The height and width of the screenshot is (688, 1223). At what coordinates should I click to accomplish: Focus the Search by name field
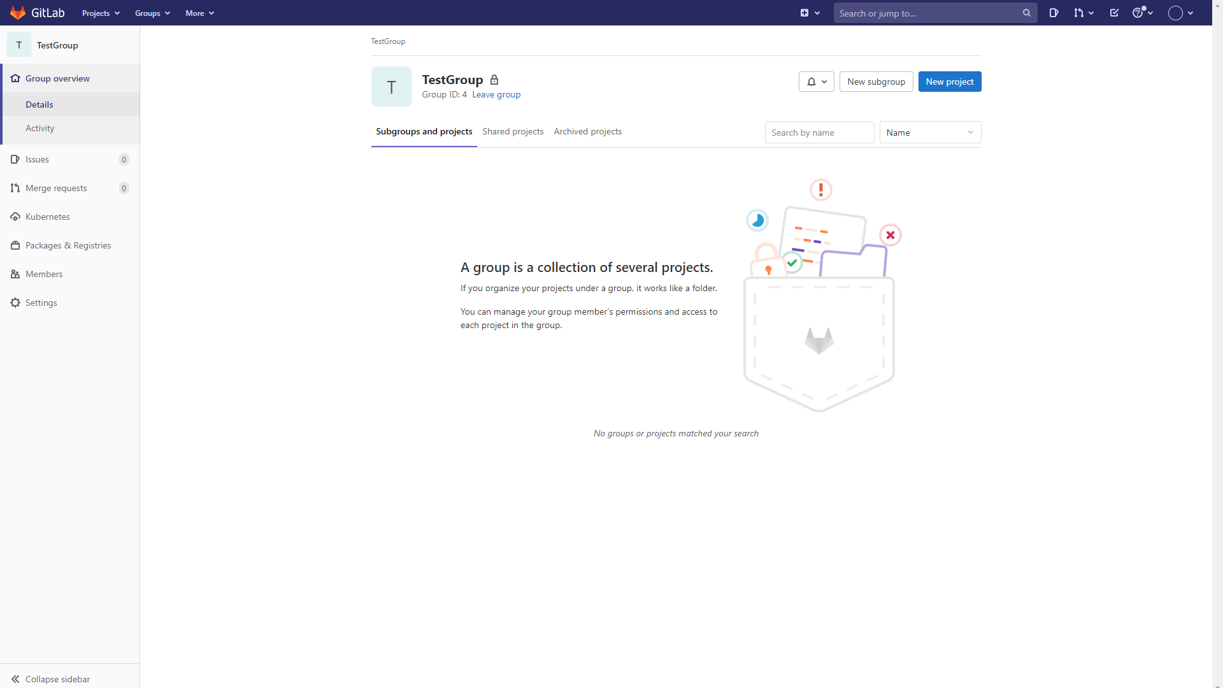pos(819,133)
